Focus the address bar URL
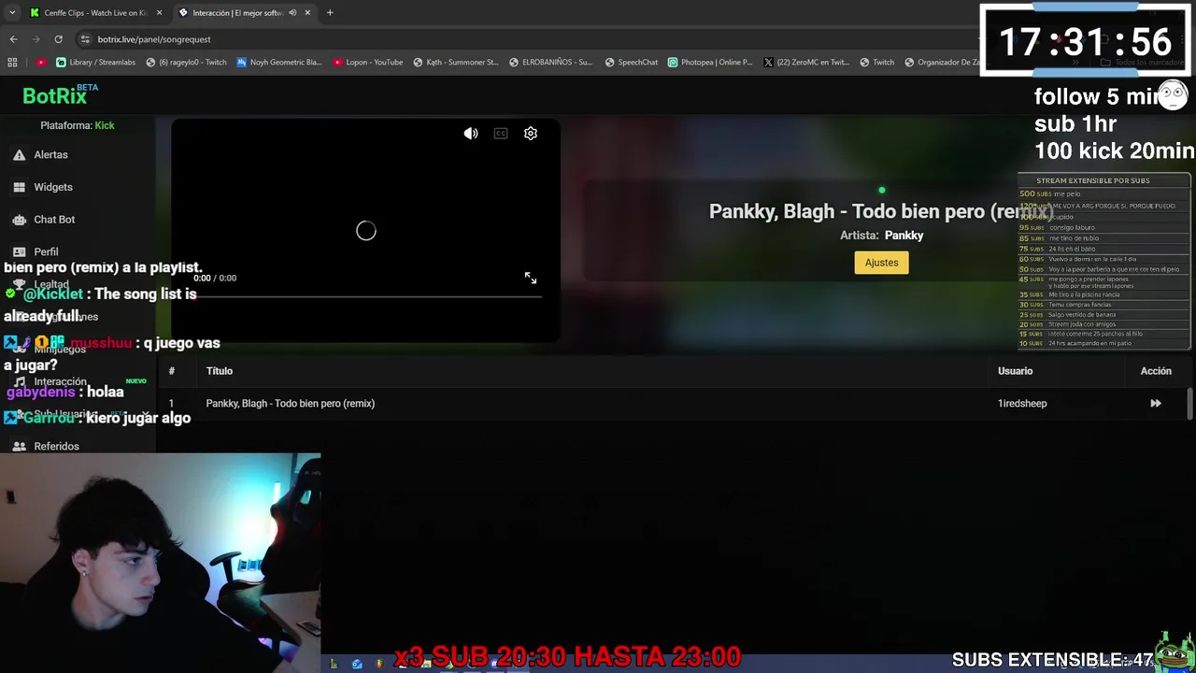Viewport: 1196px width, 673px height. coord(154,39)
